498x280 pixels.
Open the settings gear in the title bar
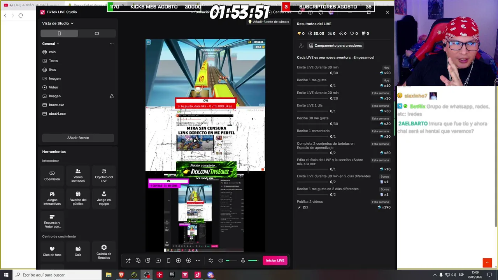click(x=321, y=12)
